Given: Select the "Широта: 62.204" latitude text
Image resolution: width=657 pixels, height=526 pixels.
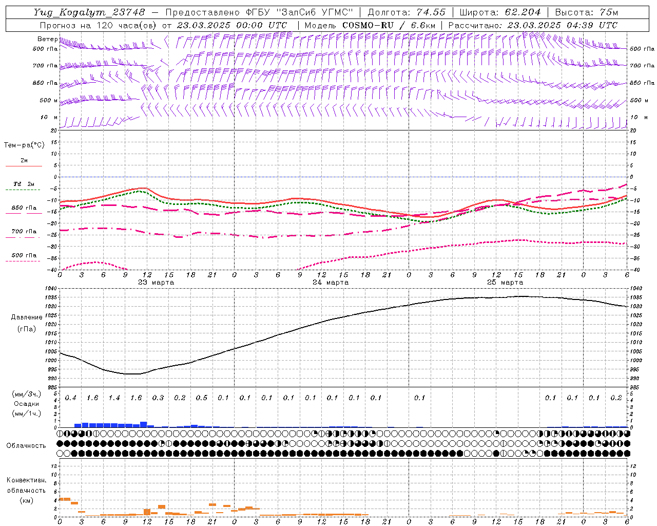Looking at the screenshot, I should click(x=500, y=12).
